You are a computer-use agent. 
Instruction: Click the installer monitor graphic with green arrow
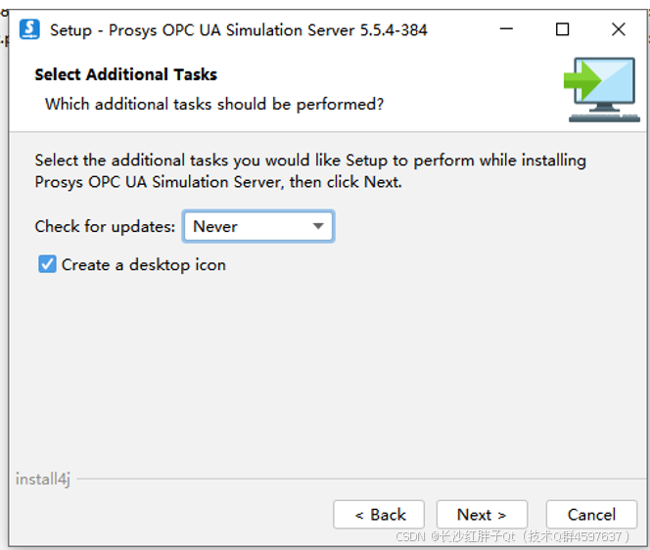(601, 89)
